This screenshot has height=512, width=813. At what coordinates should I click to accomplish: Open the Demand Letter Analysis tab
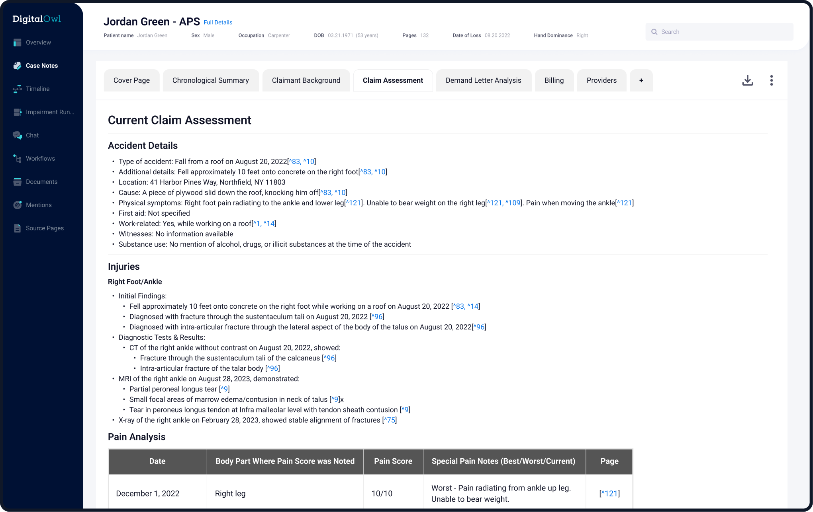pyautogui.click(x=483, y=80)
